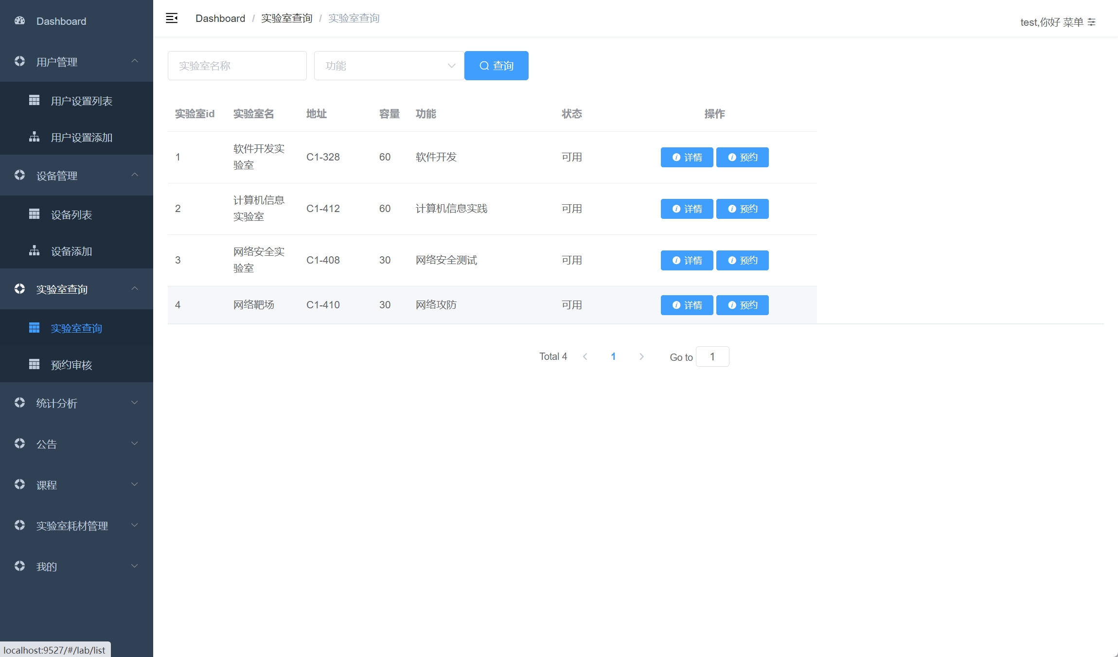The width and height of the screenshot is (1118, 657).
Task: Click the table icon beside 预约审核
Action: click(34, 365)
